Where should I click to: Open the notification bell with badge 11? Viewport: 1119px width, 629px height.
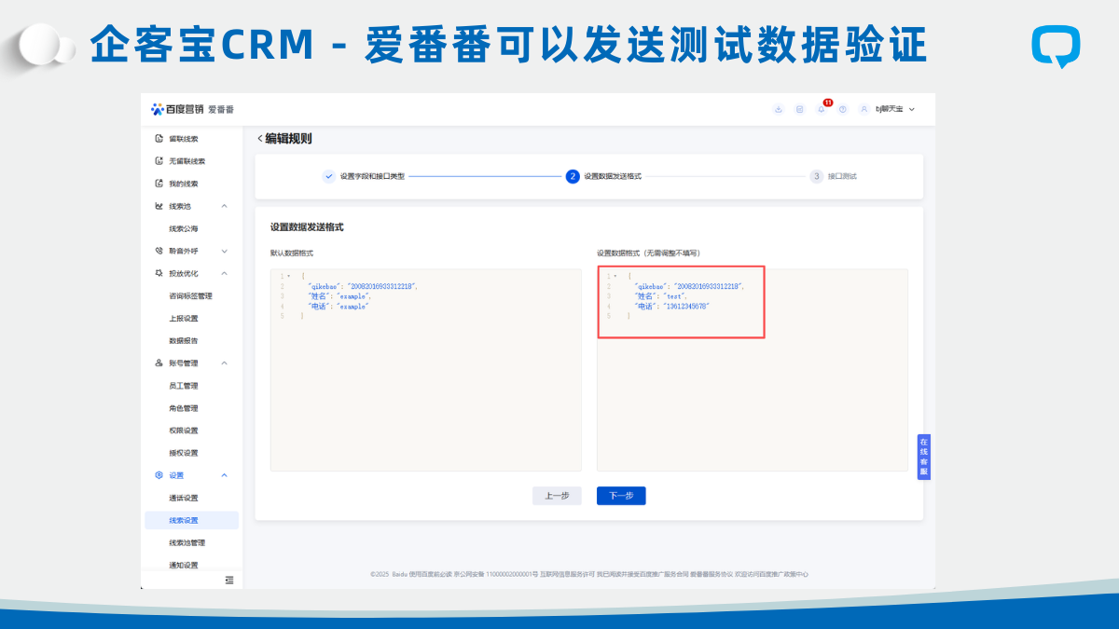[x=821, y=109]
